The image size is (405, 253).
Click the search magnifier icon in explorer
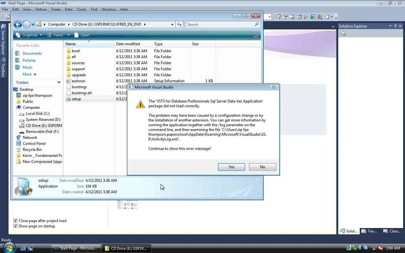[257, 24]
